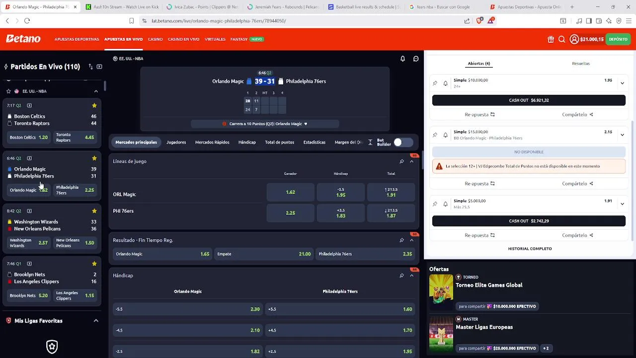Click the browser address bar URL

coord(219,21)
